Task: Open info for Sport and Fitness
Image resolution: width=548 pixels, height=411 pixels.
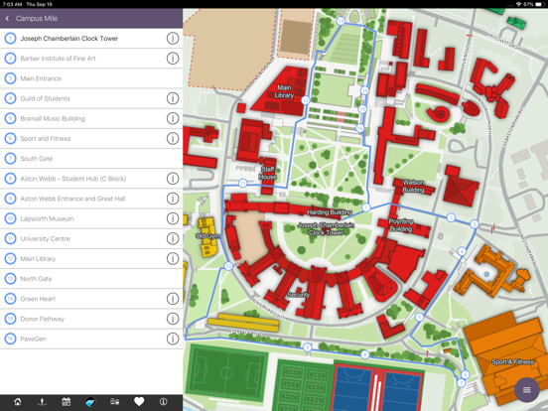Action: [173, 138]
